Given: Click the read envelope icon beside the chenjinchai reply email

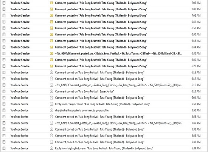Looking at the screenshot, I should [51, 104].
